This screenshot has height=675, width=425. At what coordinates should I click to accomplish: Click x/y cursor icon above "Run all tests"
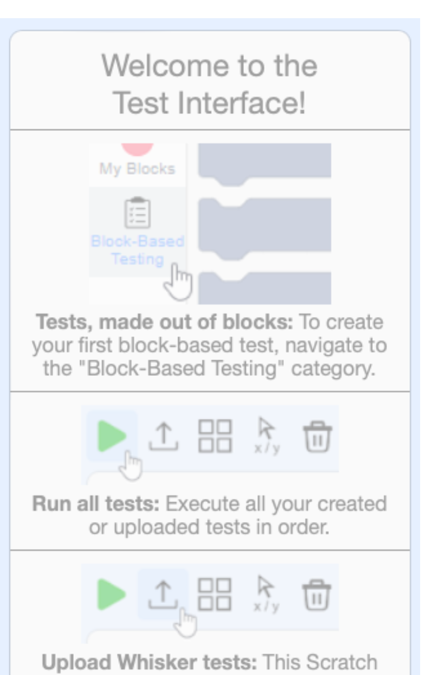267,436
